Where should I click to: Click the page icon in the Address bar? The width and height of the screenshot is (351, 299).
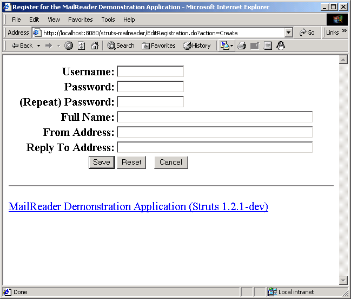pos(37,33)
